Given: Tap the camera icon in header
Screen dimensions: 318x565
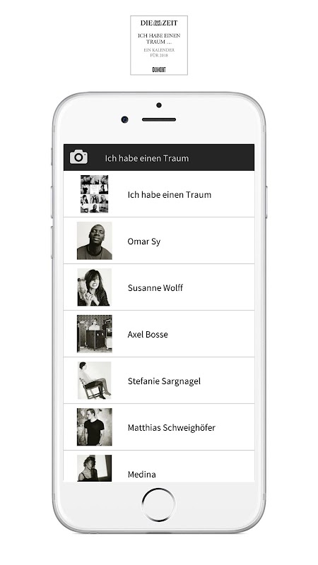Looking at the screenshot, I should tap(78, 157).
